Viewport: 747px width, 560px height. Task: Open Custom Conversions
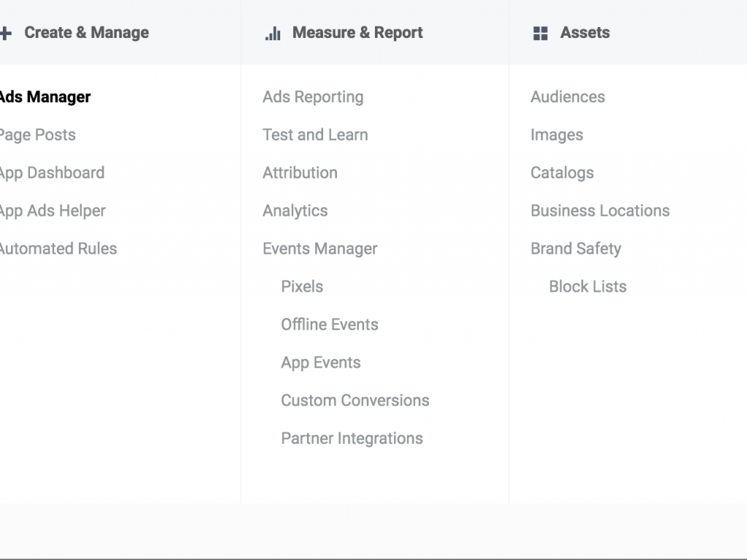(355, 400)
